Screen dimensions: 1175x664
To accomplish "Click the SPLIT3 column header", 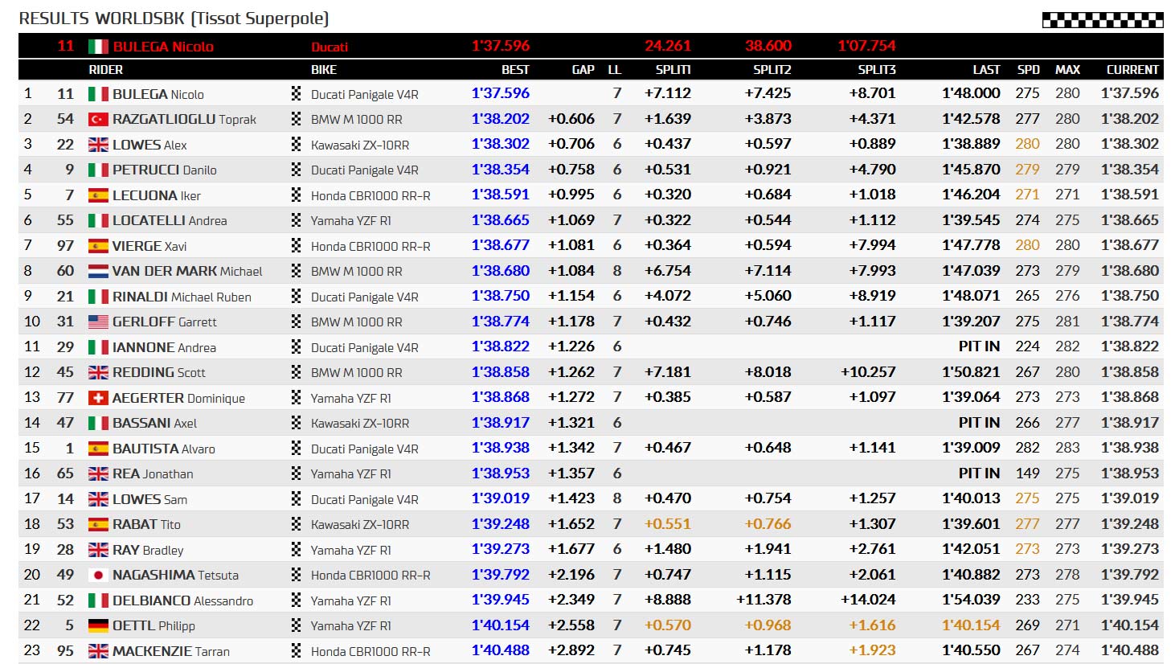I will (x=877, y=70).
